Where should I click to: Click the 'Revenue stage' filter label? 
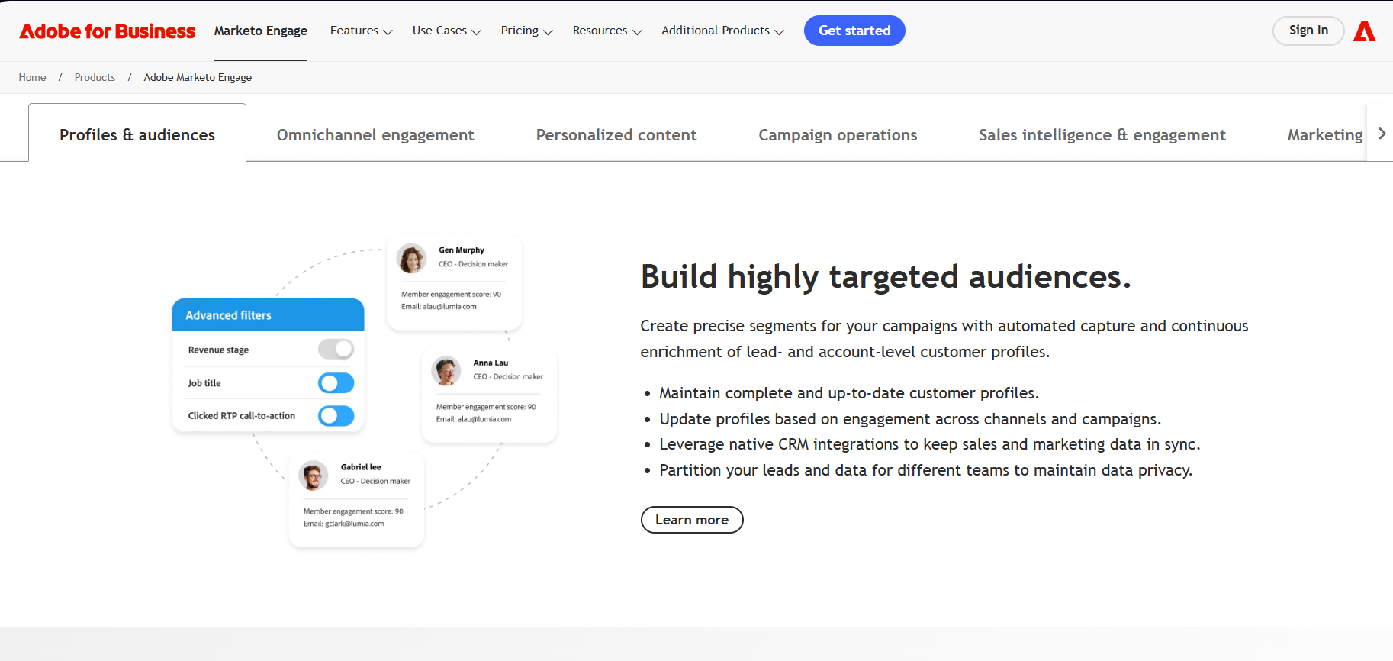click(x=218, y=350)
